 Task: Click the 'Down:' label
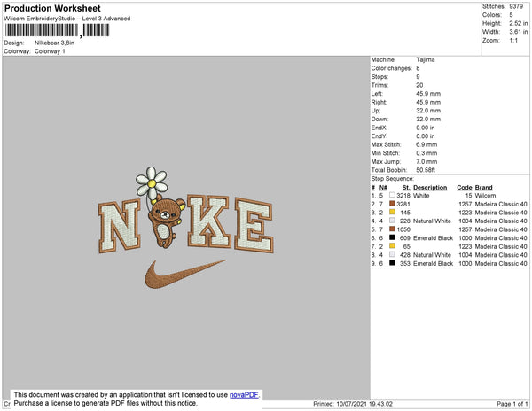pos(379,119)
